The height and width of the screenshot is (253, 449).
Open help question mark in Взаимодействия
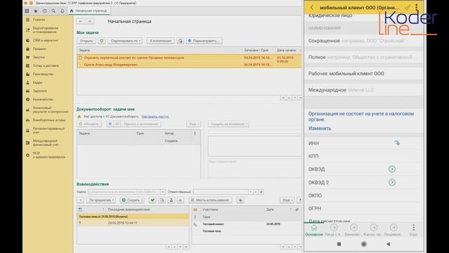pyautogui.click(x=300, y=200)
